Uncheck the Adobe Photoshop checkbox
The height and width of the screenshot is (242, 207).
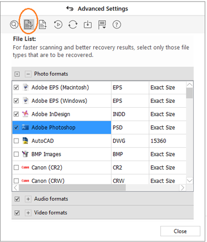(16, 127)
